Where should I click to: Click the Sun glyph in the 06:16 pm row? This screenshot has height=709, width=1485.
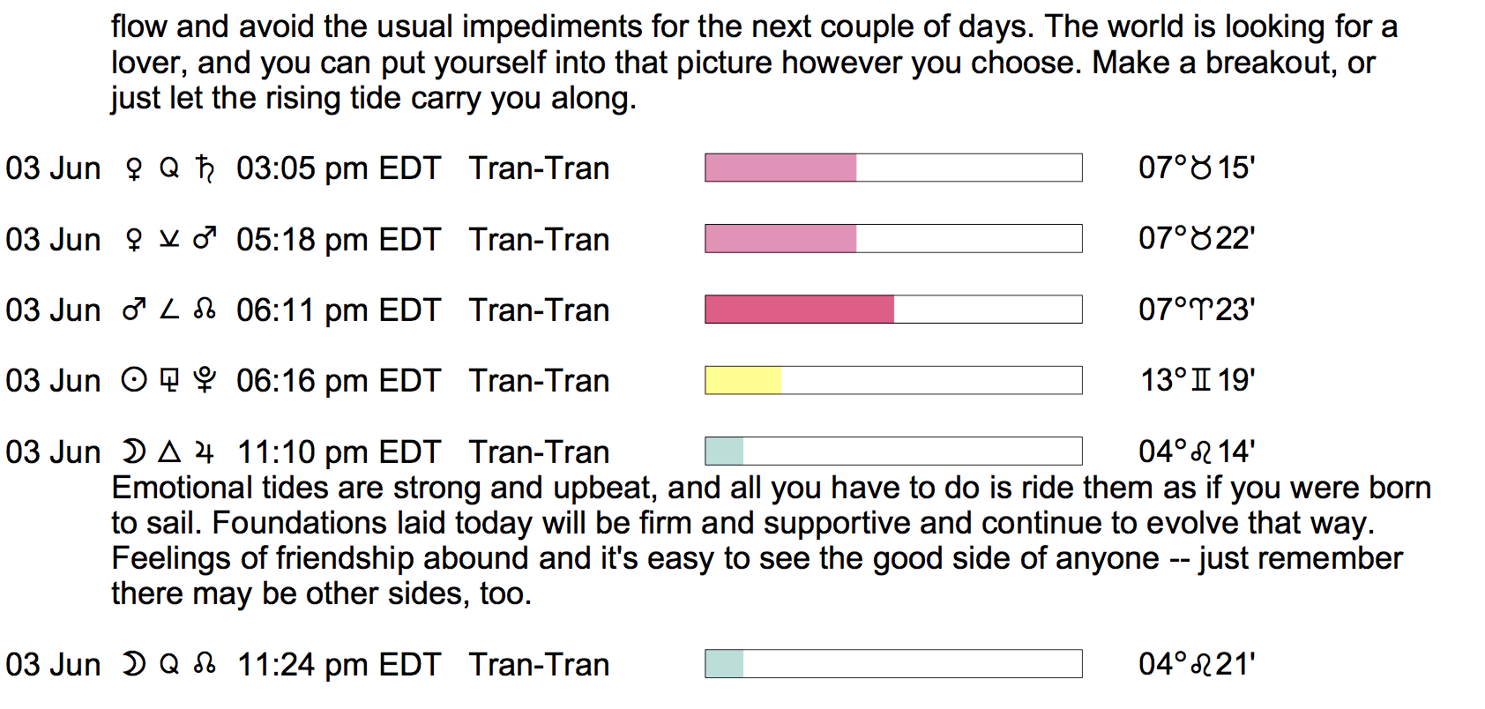tap(134, 380)
